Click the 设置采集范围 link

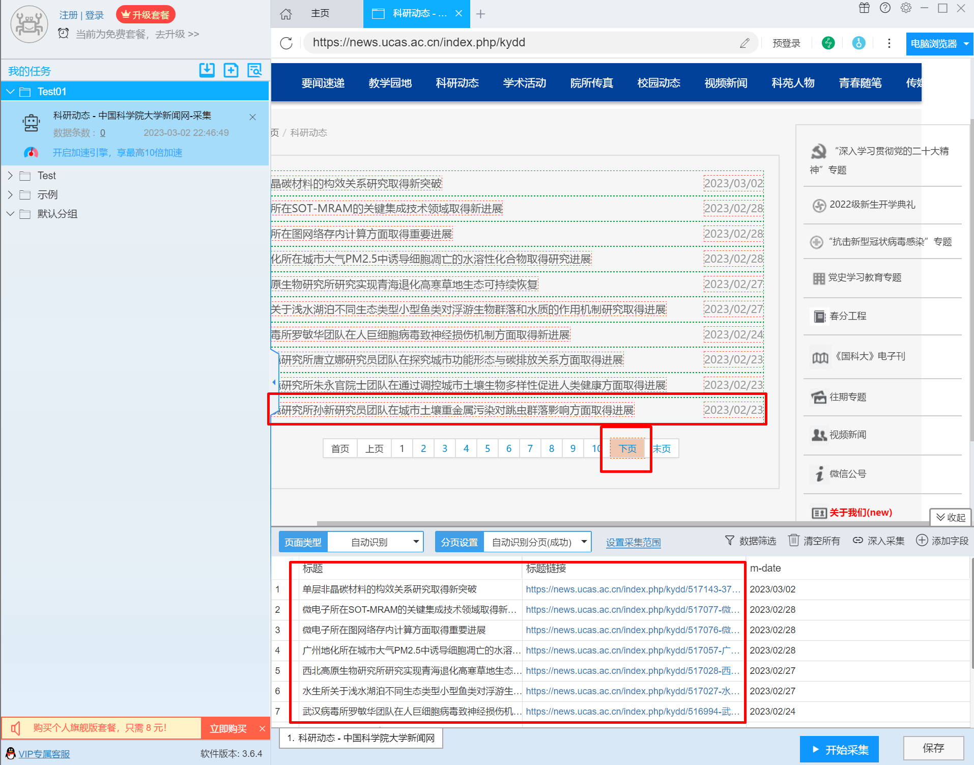(x=633, y=543)
